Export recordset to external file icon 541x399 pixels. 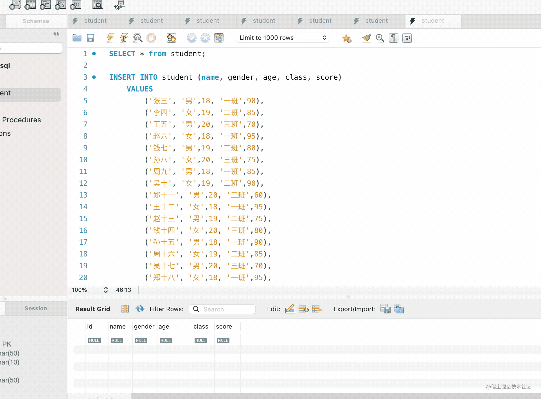pos(385,309)
